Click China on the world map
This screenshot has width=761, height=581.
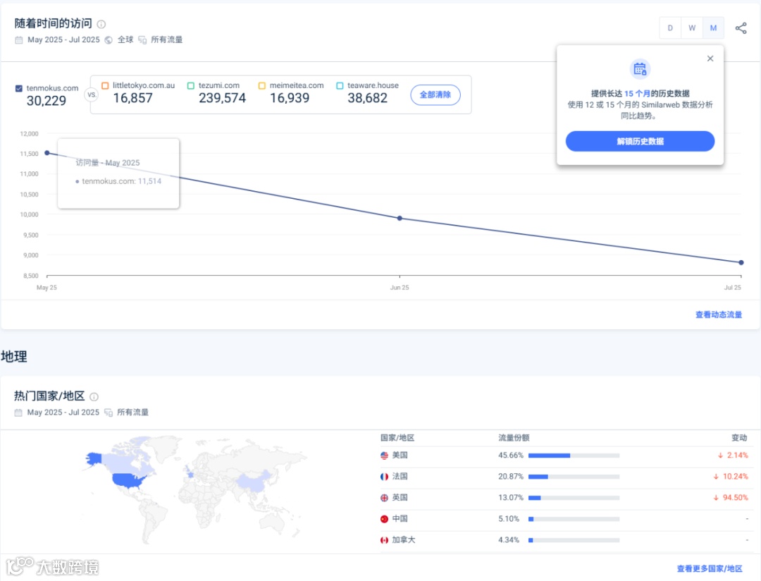point(252,480)
